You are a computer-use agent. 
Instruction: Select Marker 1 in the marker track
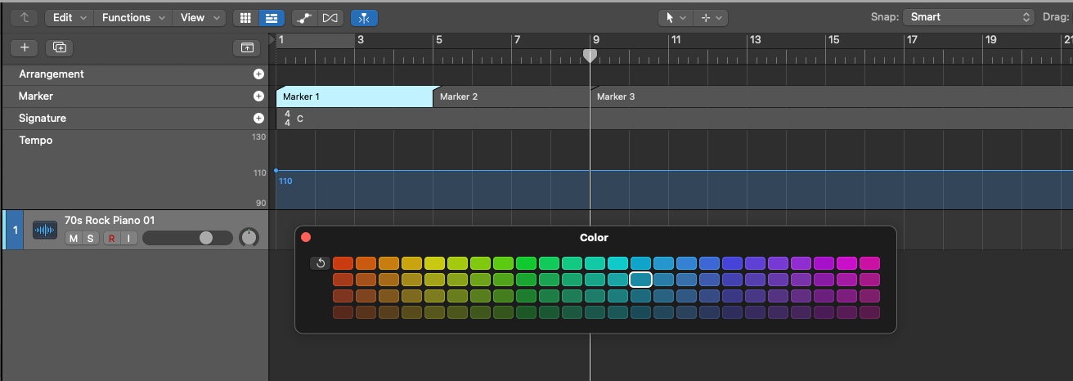tap(354, 96)
